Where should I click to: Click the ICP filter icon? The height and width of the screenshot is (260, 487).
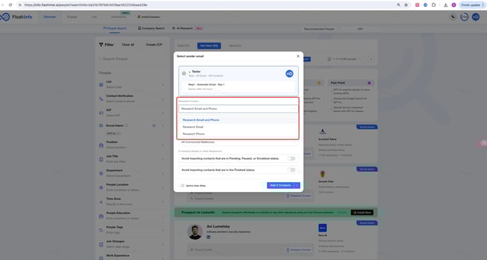[101, 113]
